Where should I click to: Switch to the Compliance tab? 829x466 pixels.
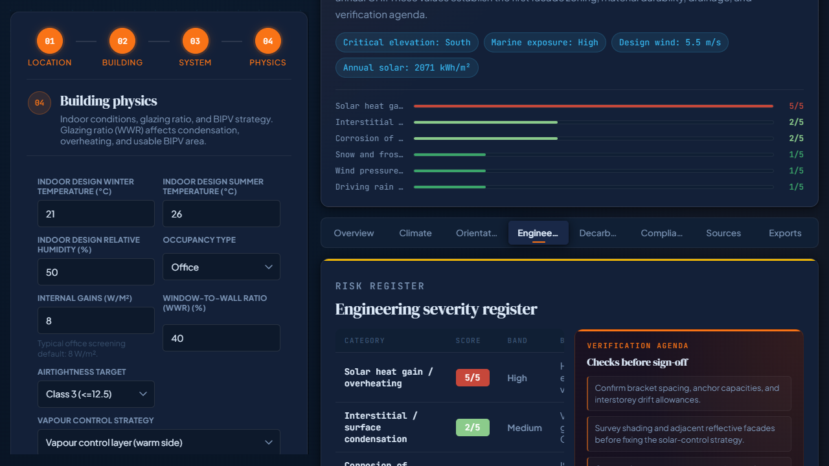(x=662, y=233)
